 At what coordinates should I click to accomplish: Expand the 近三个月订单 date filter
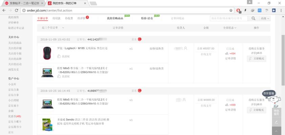tap(53, 28)
